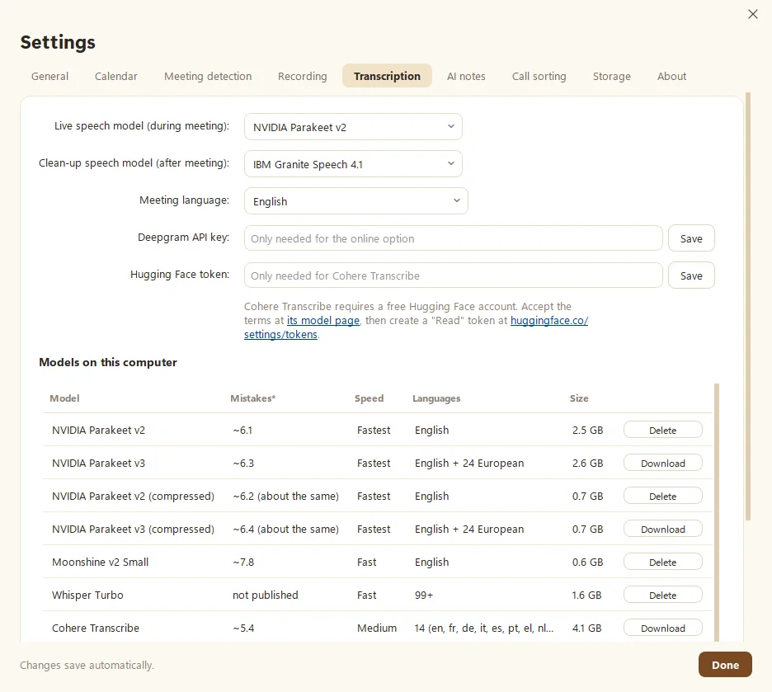Click the '~7.8' mistakes value
Screen dimensions: 772x692
pos(243,562)
